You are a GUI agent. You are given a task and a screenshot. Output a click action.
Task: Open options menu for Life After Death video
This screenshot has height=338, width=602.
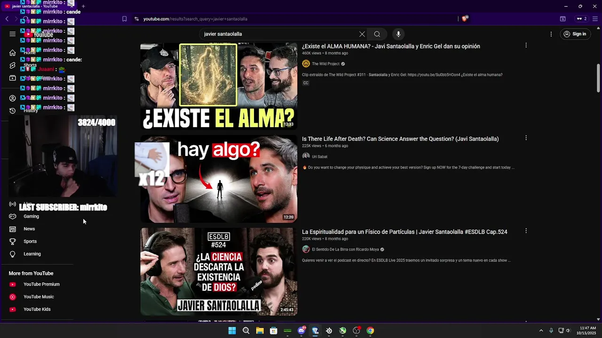tap(526, 138)
